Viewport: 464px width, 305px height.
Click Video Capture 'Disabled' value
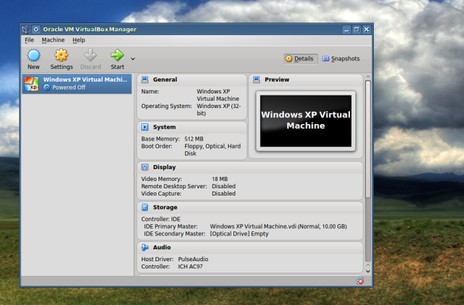click(x=224, y=194)
